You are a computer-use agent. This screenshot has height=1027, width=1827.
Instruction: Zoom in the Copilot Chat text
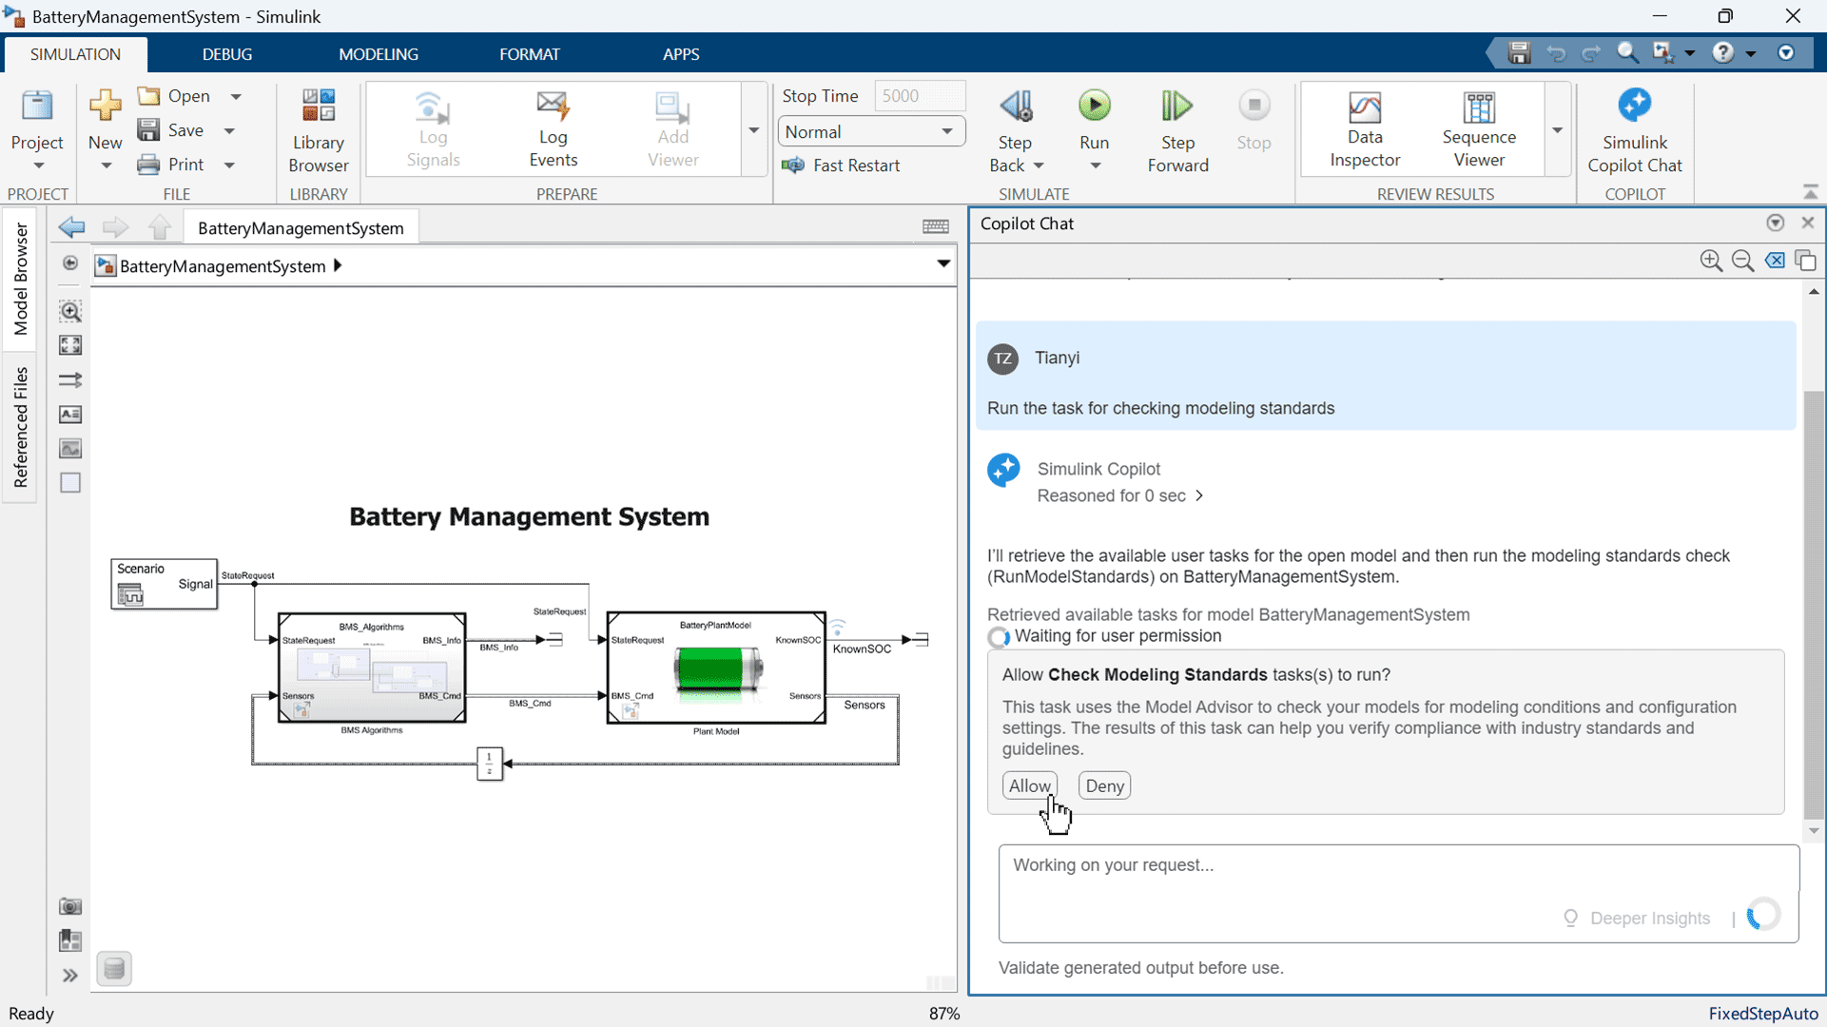(1710, 261)
